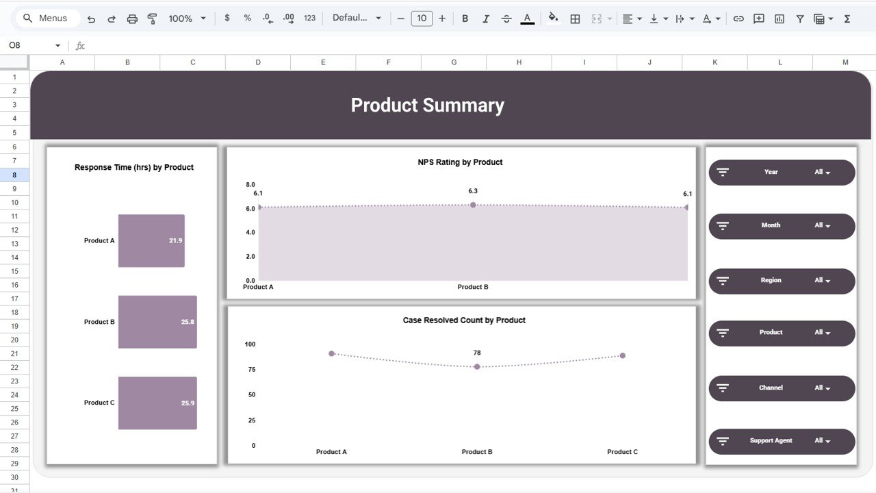Expand the Region slicer dropdown
Viewport: 876px width, 493px height.
(826, 281)
